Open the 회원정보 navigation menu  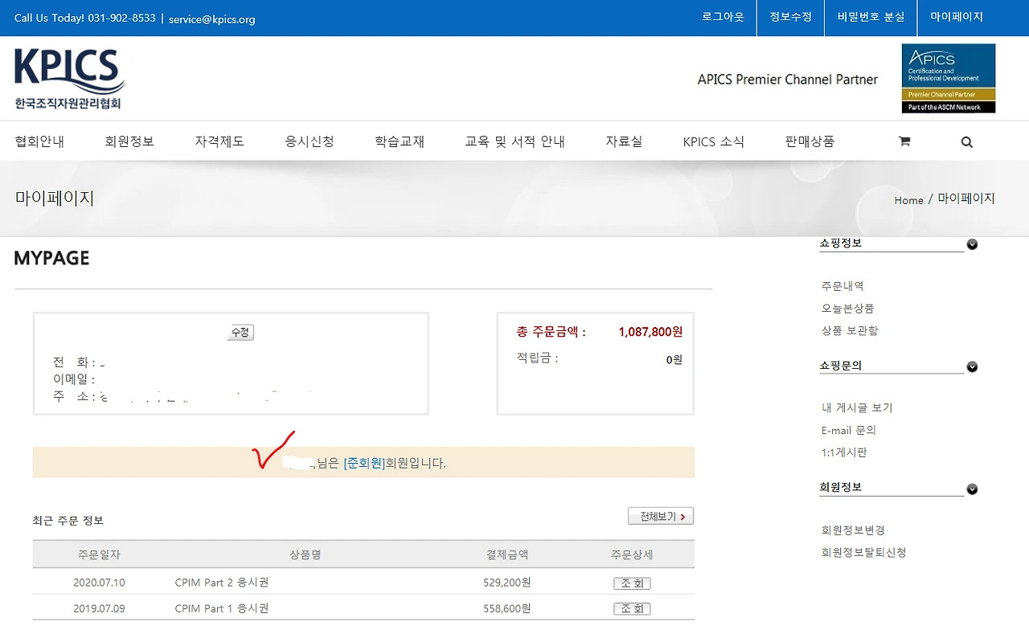pos(129,141)
